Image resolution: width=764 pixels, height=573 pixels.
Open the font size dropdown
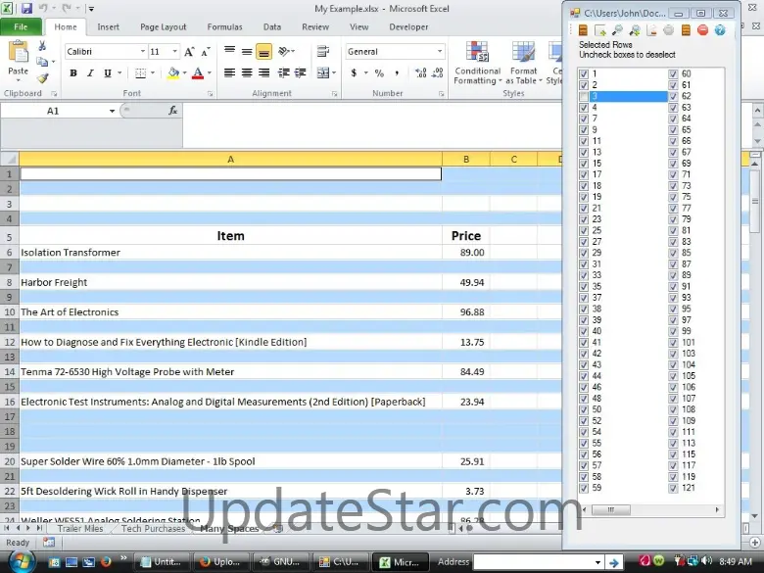[175, 51]
